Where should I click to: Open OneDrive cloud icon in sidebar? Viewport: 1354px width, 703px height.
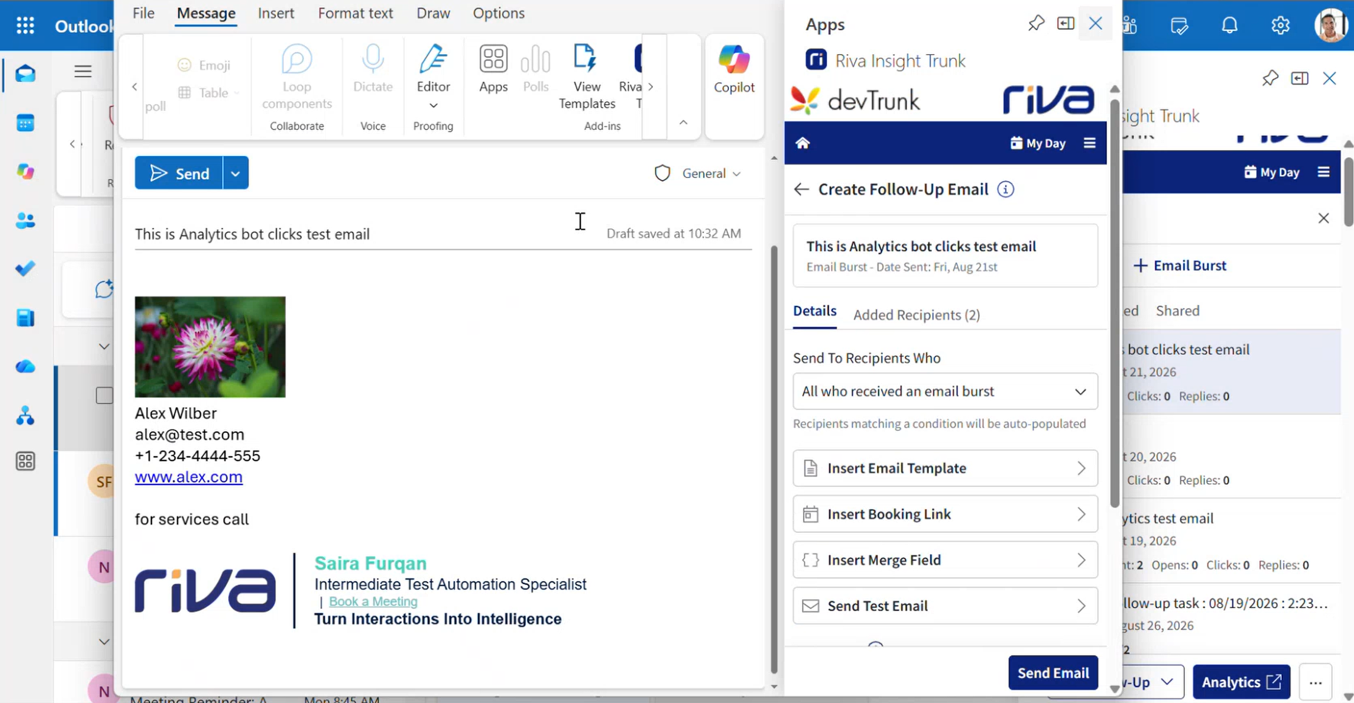coord(25,366)
